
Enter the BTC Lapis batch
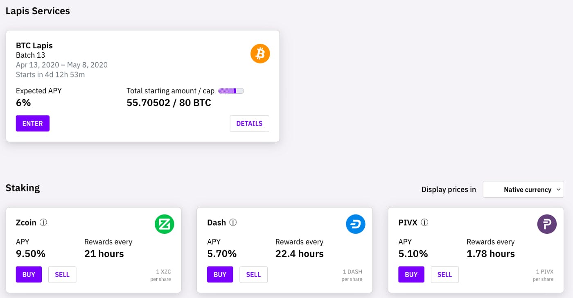(x=33, y=124)
